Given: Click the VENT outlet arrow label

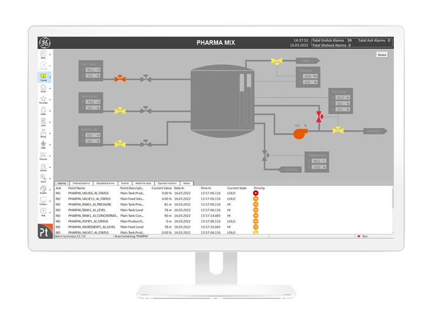Looking at the screenshot, I should (308, 60).
